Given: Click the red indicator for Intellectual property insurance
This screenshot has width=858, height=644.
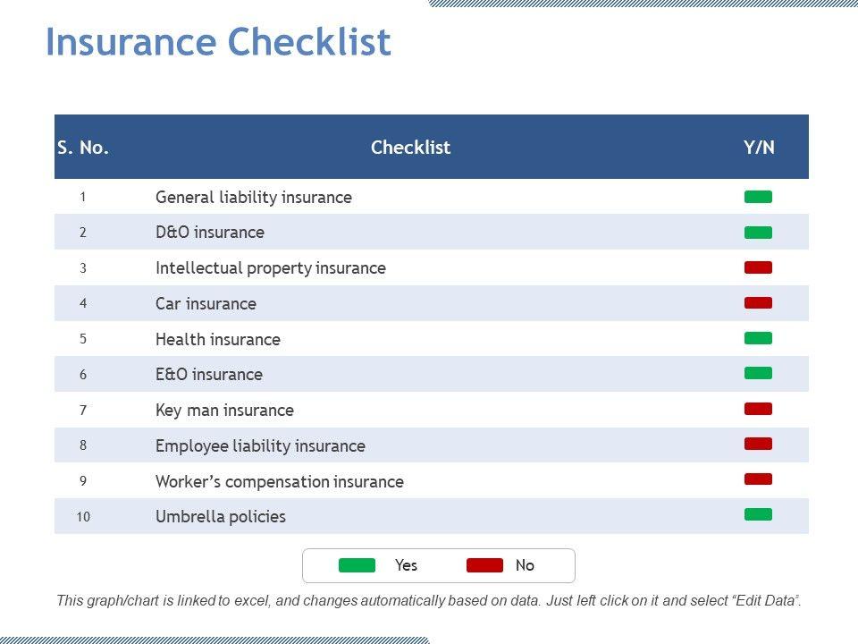Looking at the screenshot, I should 758,267.
